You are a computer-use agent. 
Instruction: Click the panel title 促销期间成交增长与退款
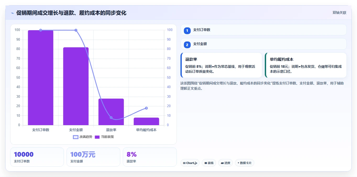pyautogui.click(x=71, y=13)
